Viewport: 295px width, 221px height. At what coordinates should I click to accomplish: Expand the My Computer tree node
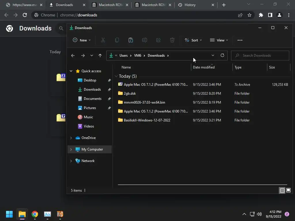(71, 149)
